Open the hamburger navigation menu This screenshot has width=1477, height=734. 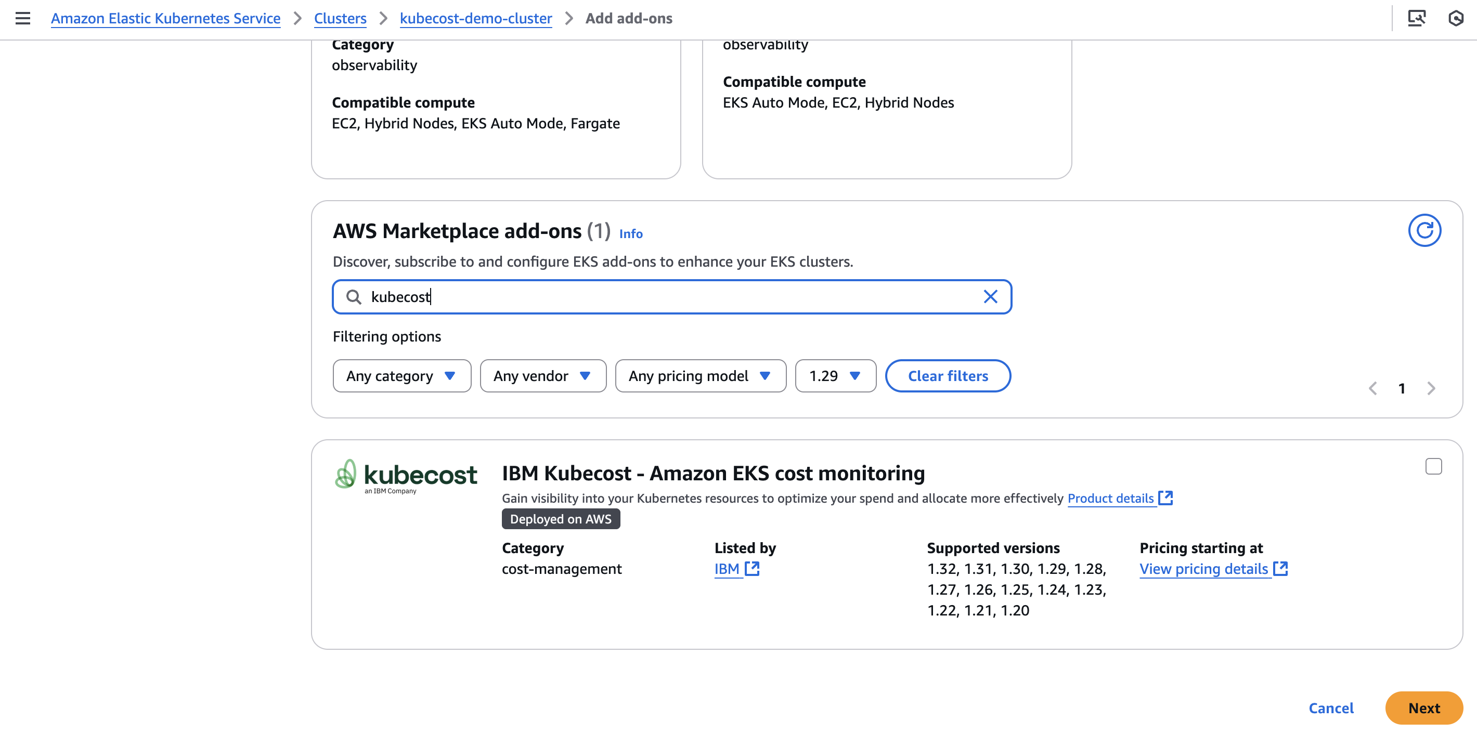click(x=22, y=18)
